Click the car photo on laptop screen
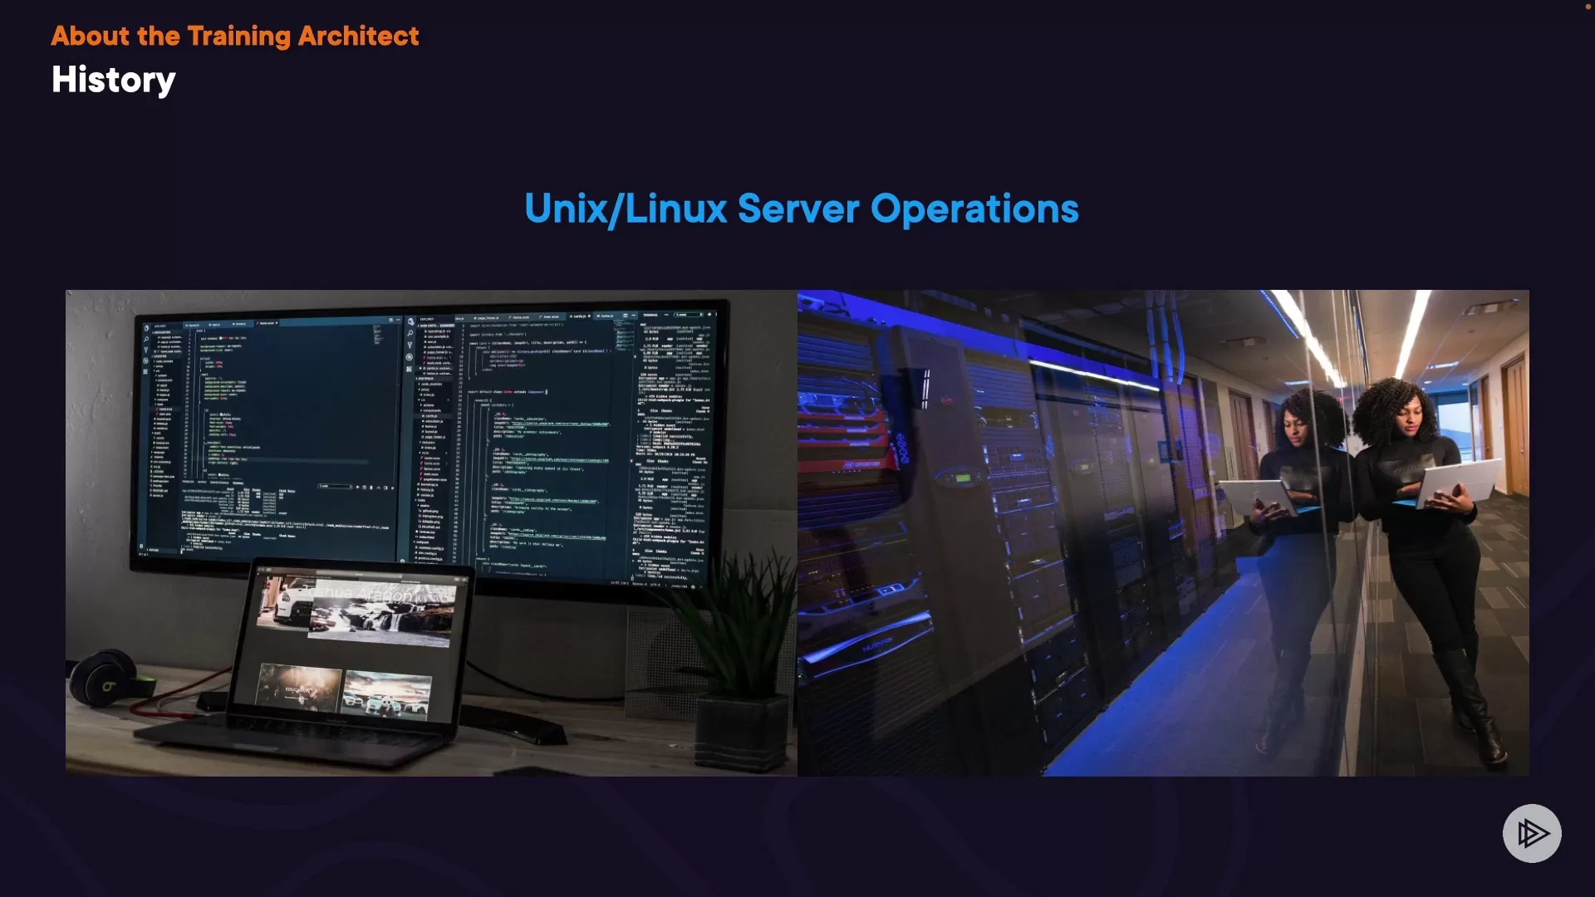Image resolution: width=1595 pixels, height=897 pixels. (287, 602)
